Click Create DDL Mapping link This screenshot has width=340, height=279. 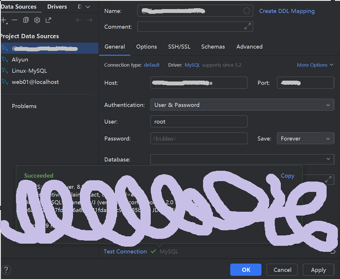click(287, 11)
